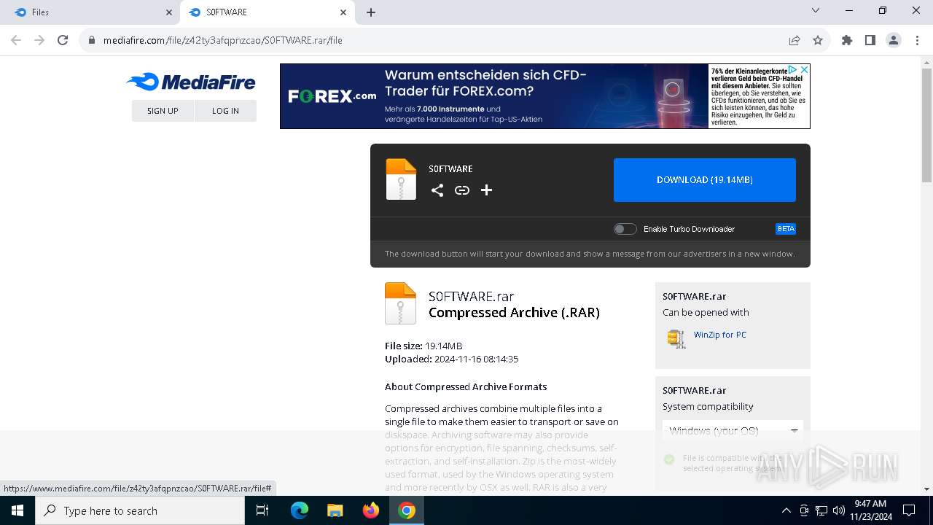
Task: Click the 'About Compressed Archive Formats' heading
Action: pos(466,386)
